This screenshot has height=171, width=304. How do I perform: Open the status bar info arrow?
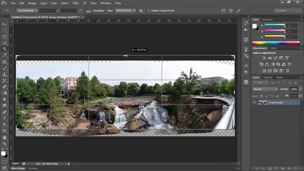[68, 164]
